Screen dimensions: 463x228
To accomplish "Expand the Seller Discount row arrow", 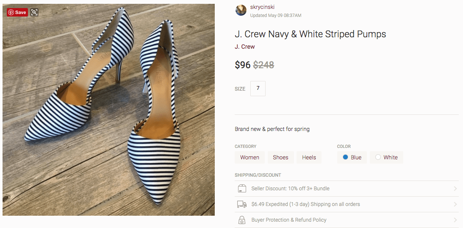I will [455, 189].
